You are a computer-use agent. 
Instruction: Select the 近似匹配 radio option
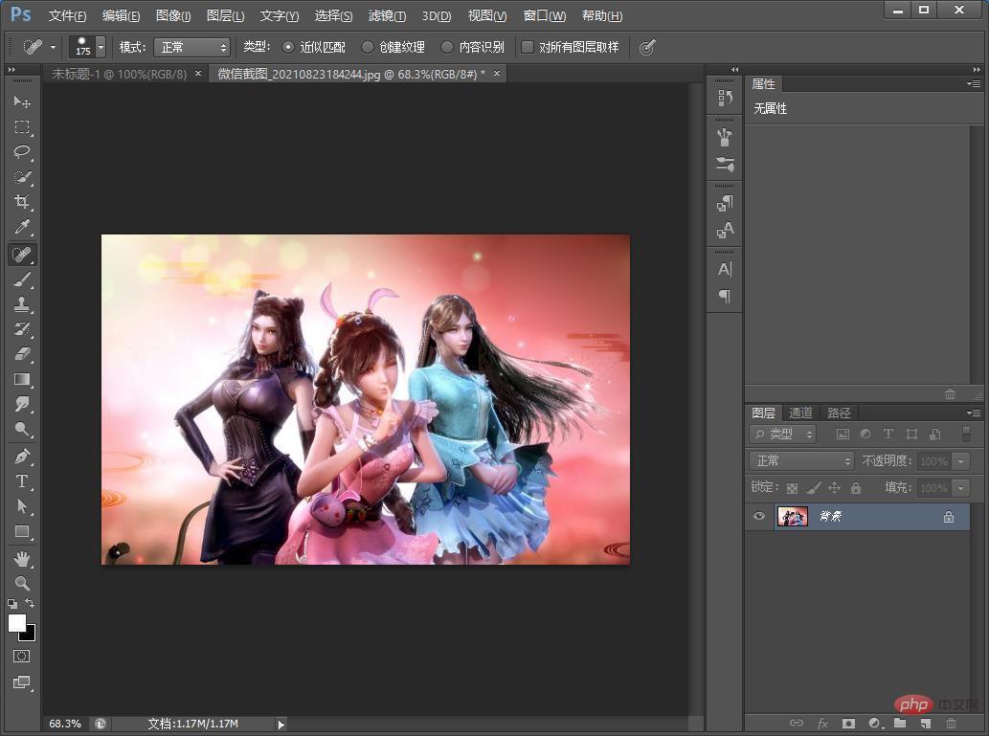pyautogui.click(x=288, y=47)
